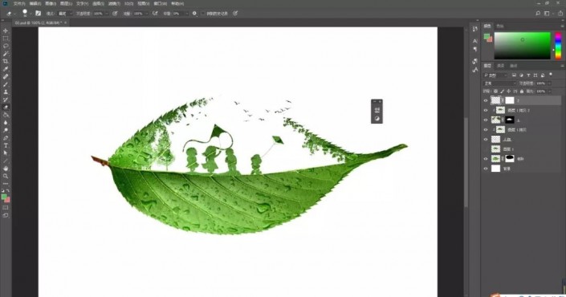Toggle airbrush mode in options bar
Image resolution: width=566 pixels, height=297 pixels.
click(155, 14)
